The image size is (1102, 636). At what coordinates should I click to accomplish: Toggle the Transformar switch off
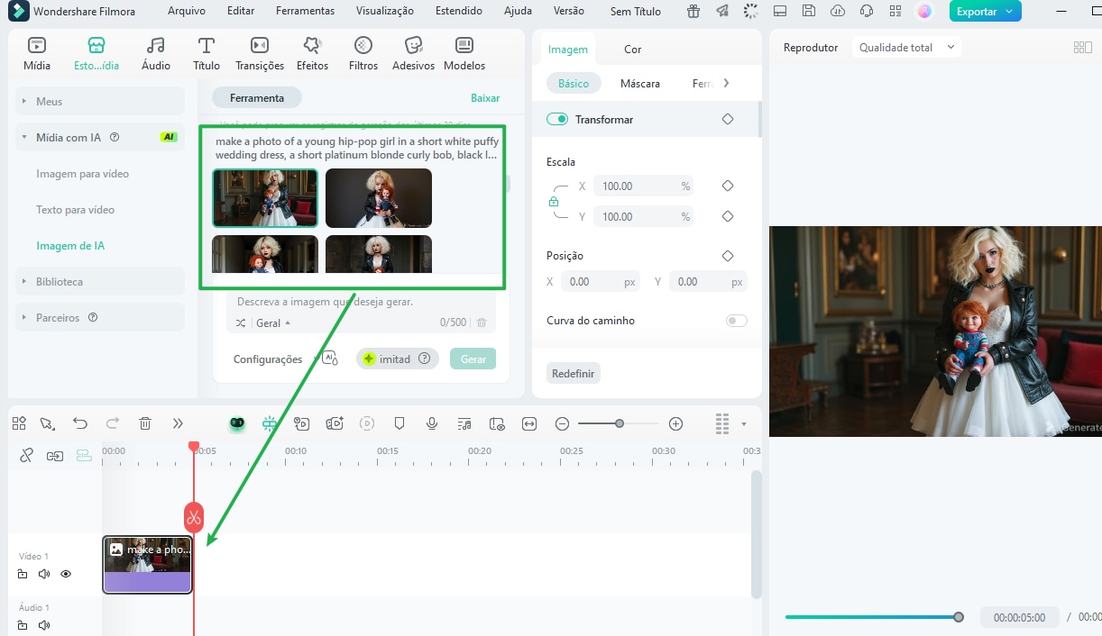[557, 119]
